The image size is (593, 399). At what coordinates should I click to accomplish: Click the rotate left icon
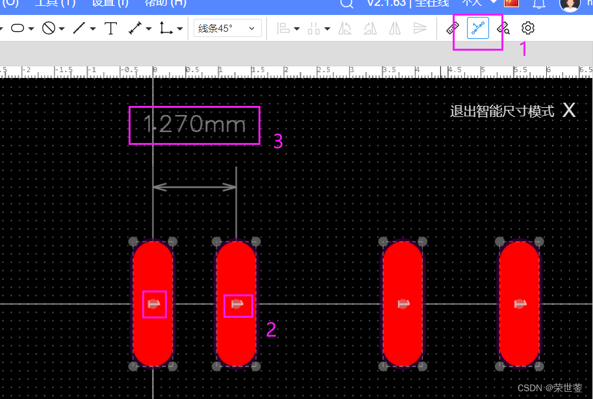[x=344, y=28]
